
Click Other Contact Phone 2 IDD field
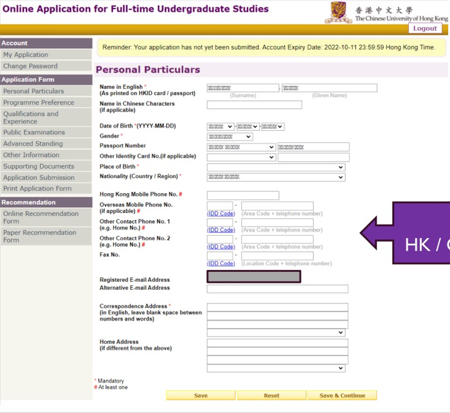pyautogui.click(x=220, y=239)
